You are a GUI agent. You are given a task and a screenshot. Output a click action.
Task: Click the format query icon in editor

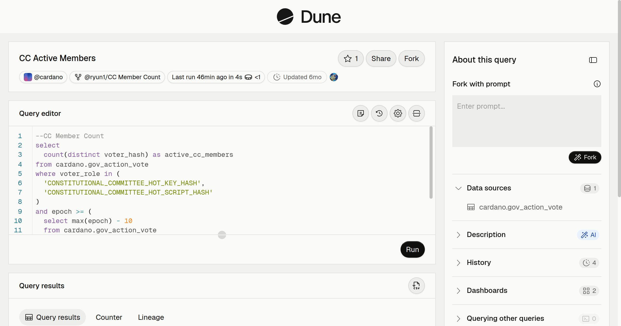361,113
